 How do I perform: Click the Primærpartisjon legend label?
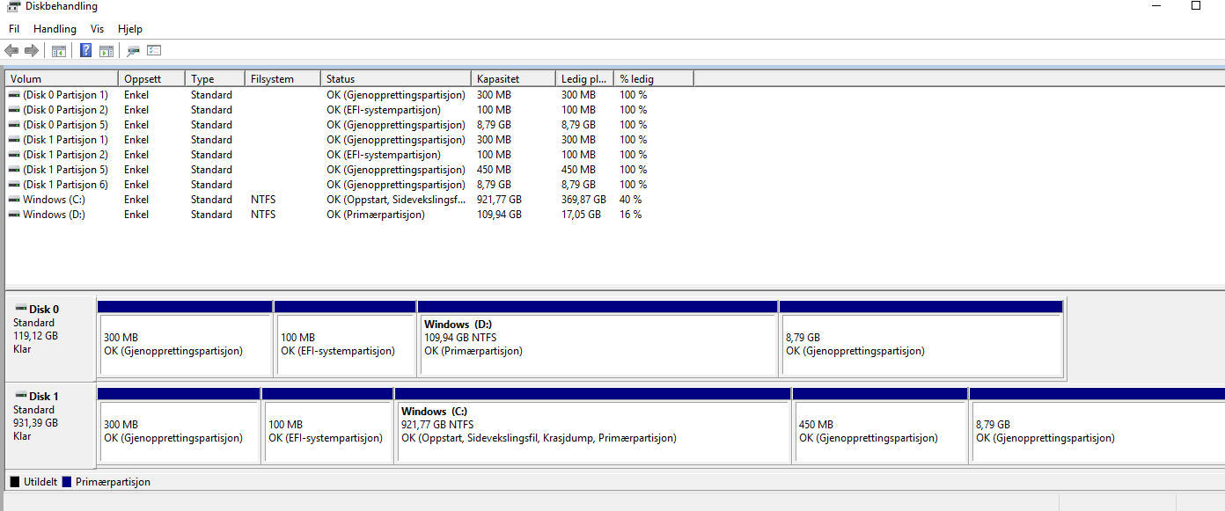click(x=113, y=482)
